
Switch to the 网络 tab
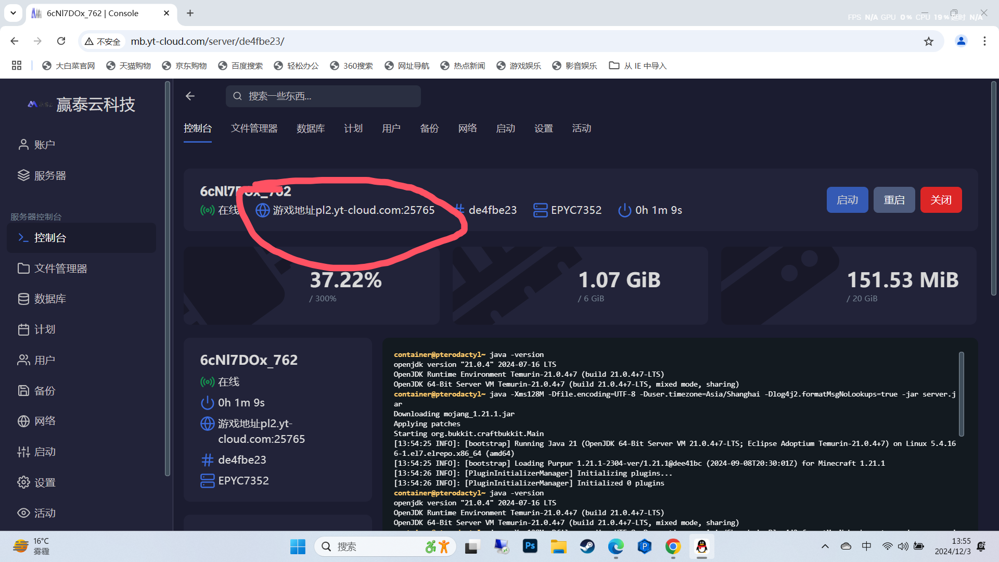(468, 129)
